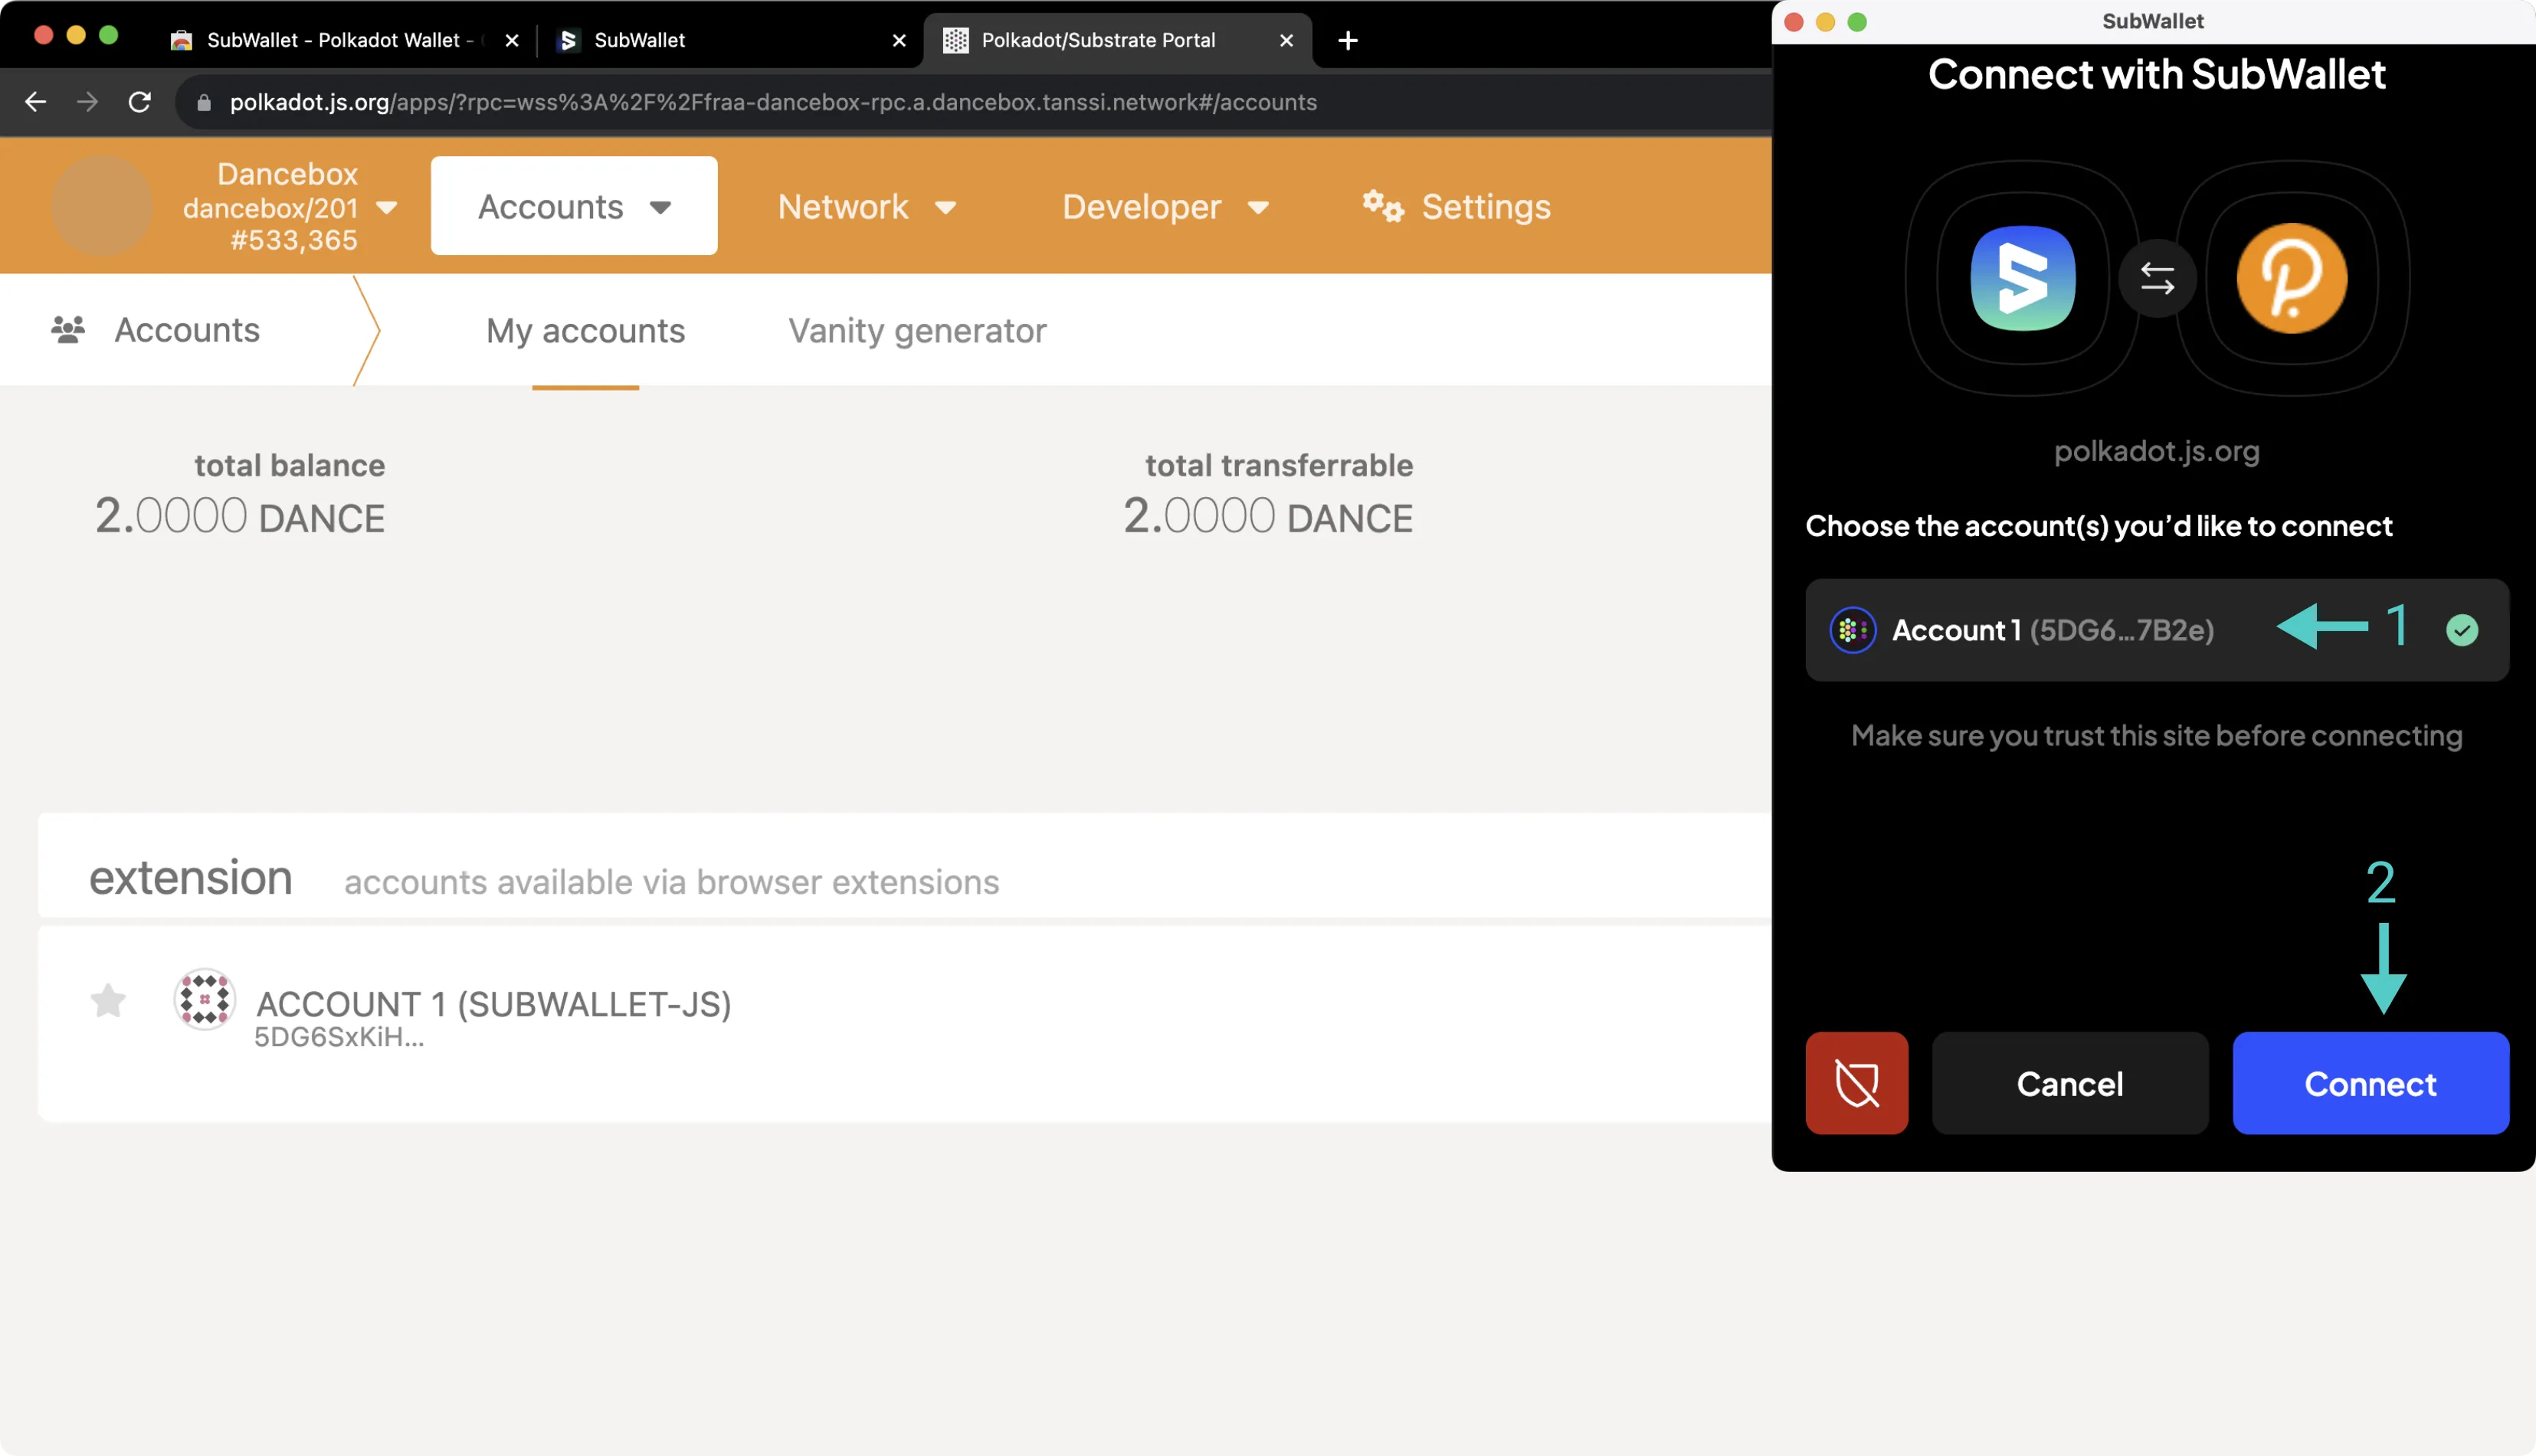This screenshot has width=2536, height=1456.
Task: Close the SubWallet browser tab
Action: pyautogui.click(x=899, y=40)
